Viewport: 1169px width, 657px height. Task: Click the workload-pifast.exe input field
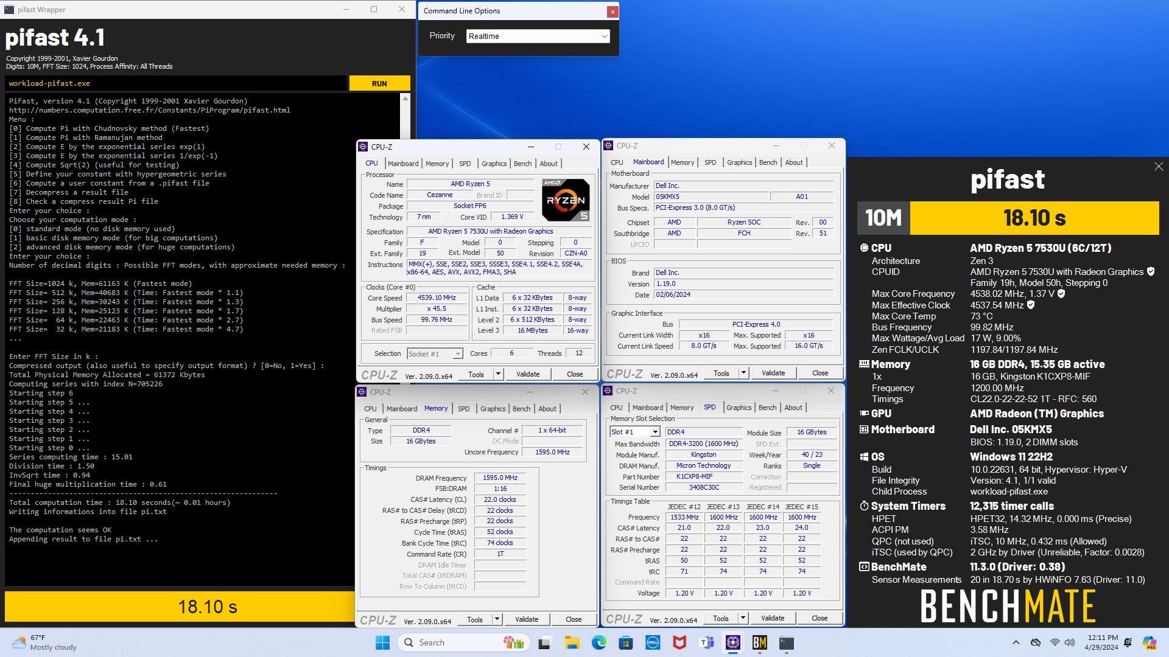176,83
